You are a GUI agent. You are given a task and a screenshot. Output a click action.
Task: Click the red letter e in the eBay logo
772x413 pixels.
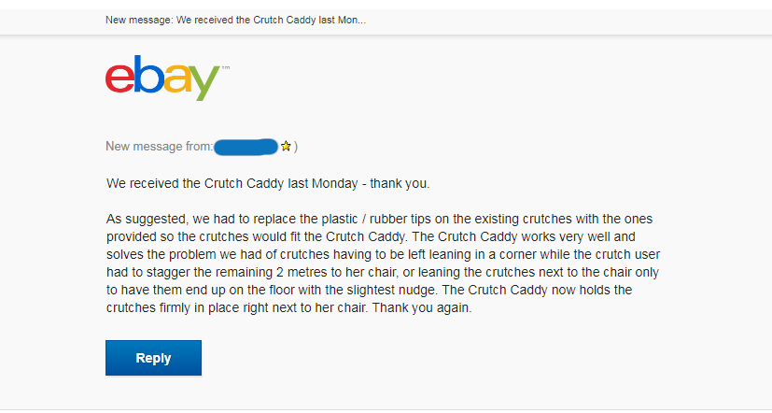(119, 78)
